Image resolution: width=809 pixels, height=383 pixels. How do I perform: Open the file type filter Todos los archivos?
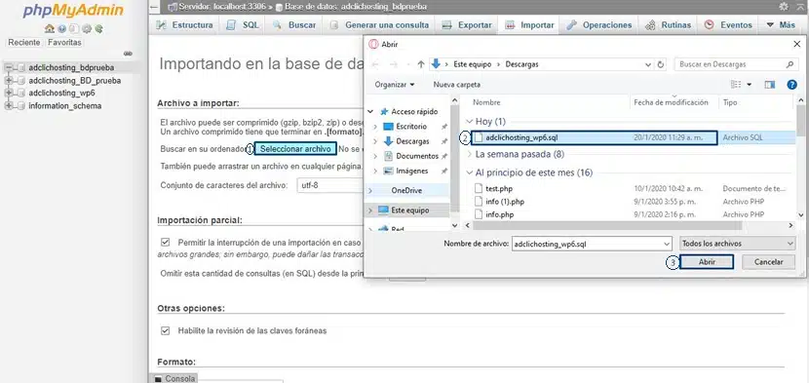[x=738, y=243]
